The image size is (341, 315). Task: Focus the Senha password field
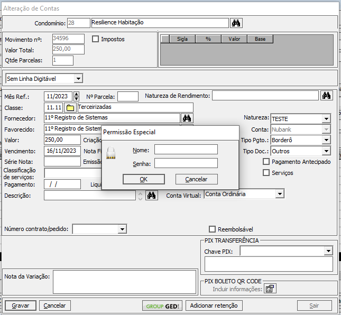coord(186,163)
